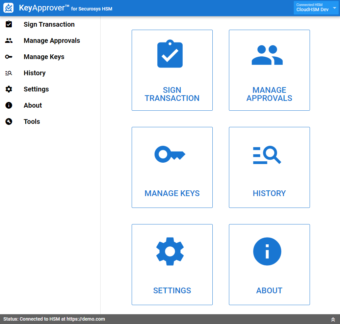
Task: Select the Tools wrench icon in sidebar
Action: pos(8,122)
